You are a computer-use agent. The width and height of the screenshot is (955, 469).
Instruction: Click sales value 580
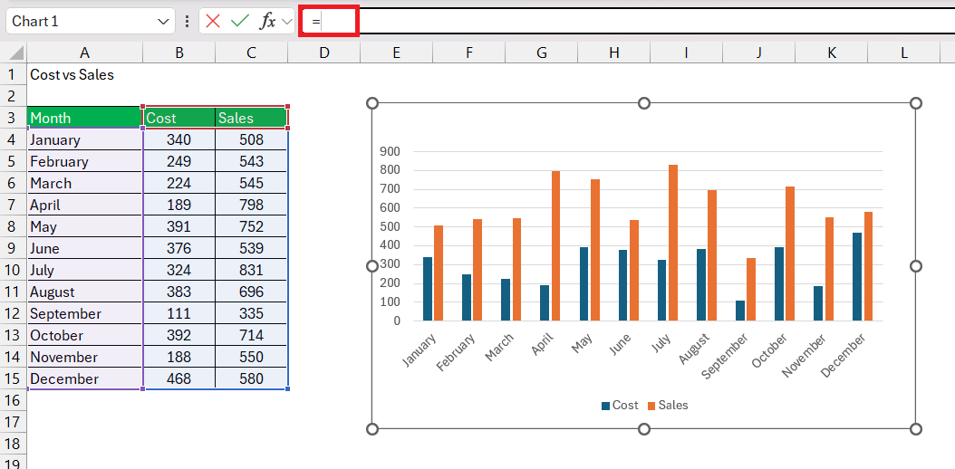[x=252, y=378]
